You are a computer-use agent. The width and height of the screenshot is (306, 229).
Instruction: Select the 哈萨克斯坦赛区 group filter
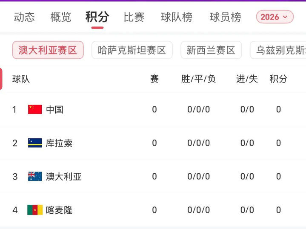(132, 50)
